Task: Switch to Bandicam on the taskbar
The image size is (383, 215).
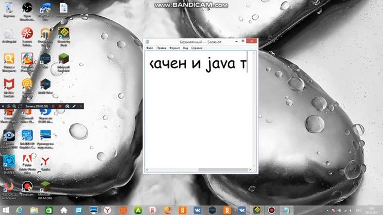Action: pyautogui.click(x=272, y=210)
